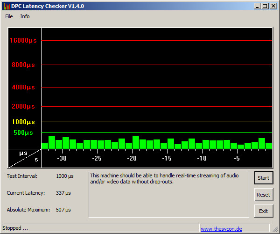This screenshot has height=234, width=280.
Task: Click the real-time streaming message box
Action: click(169, 195)
